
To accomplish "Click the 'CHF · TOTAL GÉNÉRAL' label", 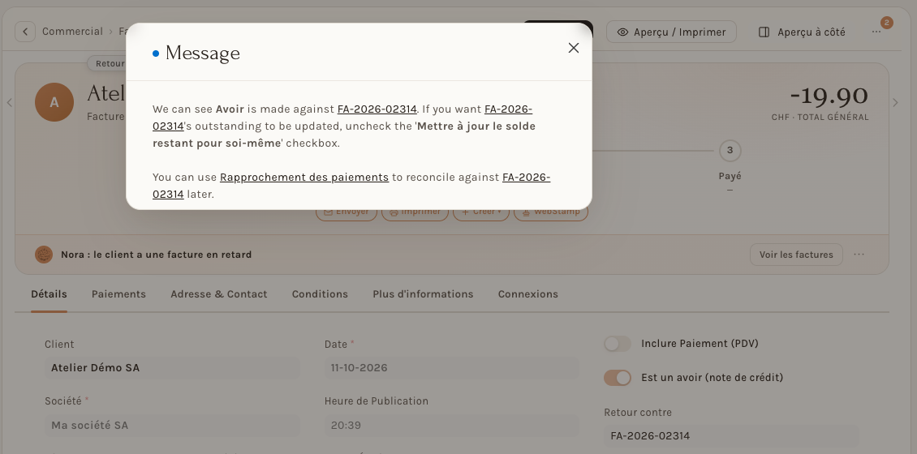I will [x=820, y=118].
